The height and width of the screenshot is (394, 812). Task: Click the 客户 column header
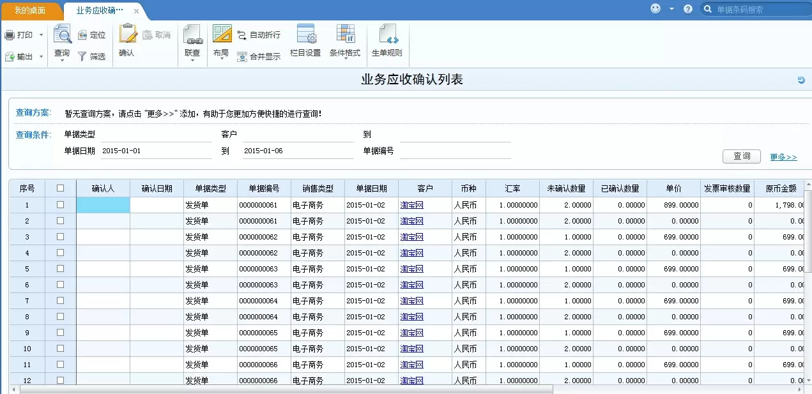425,188
